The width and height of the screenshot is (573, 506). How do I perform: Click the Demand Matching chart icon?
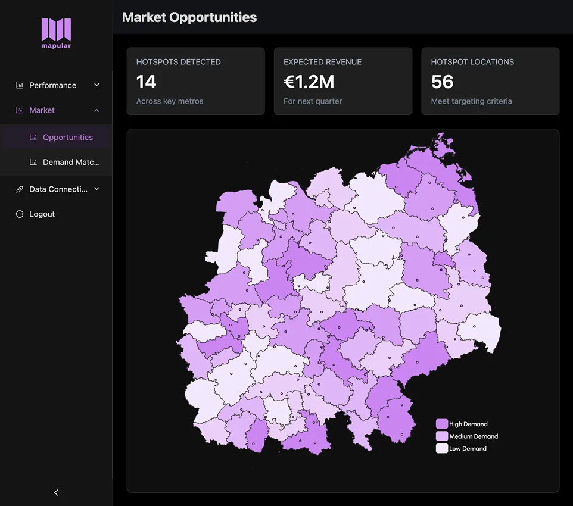coord(33,162)
